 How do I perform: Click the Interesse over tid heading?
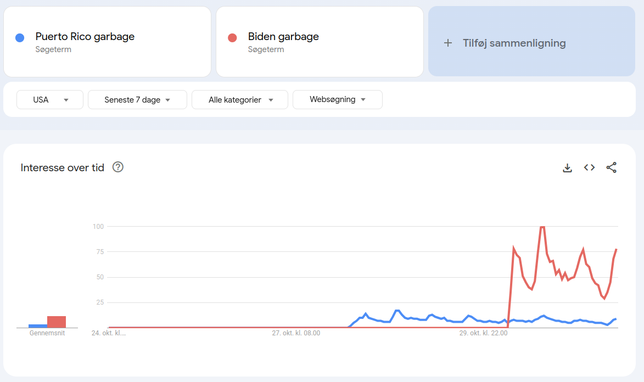[63, 167]
